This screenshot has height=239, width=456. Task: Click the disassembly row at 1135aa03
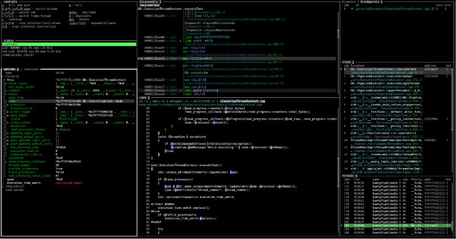[x=237, y=16]
